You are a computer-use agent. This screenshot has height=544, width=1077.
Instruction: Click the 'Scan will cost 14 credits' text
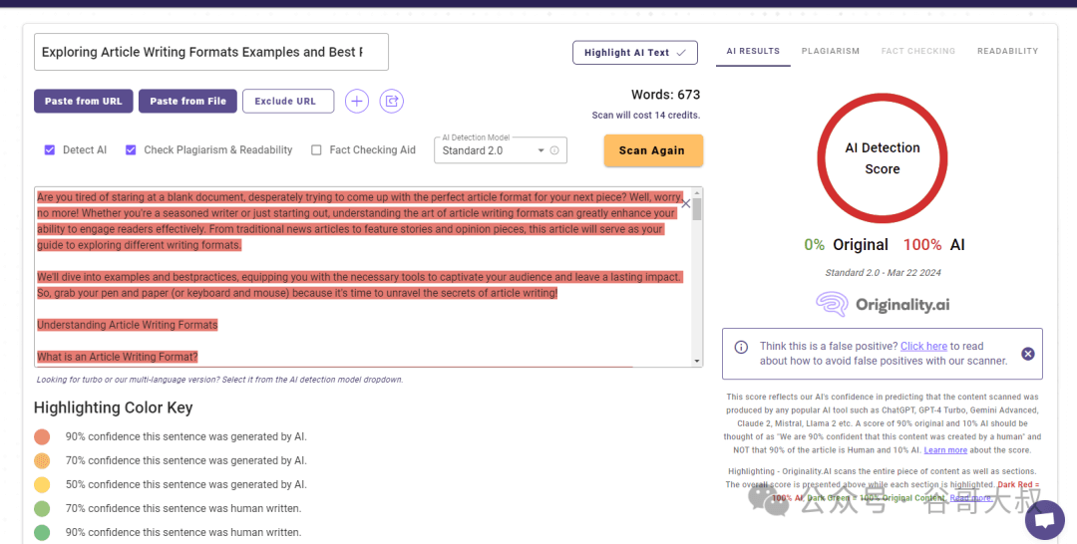(x=645, y=116)
